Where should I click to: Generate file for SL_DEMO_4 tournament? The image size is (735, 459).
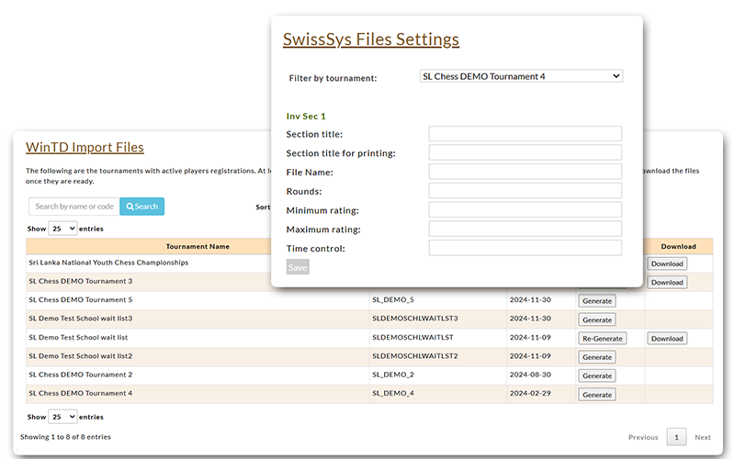596,395
